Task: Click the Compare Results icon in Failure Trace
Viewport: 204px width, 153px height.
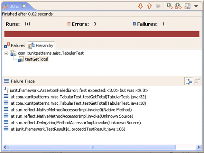Action: tap(197, 81)
